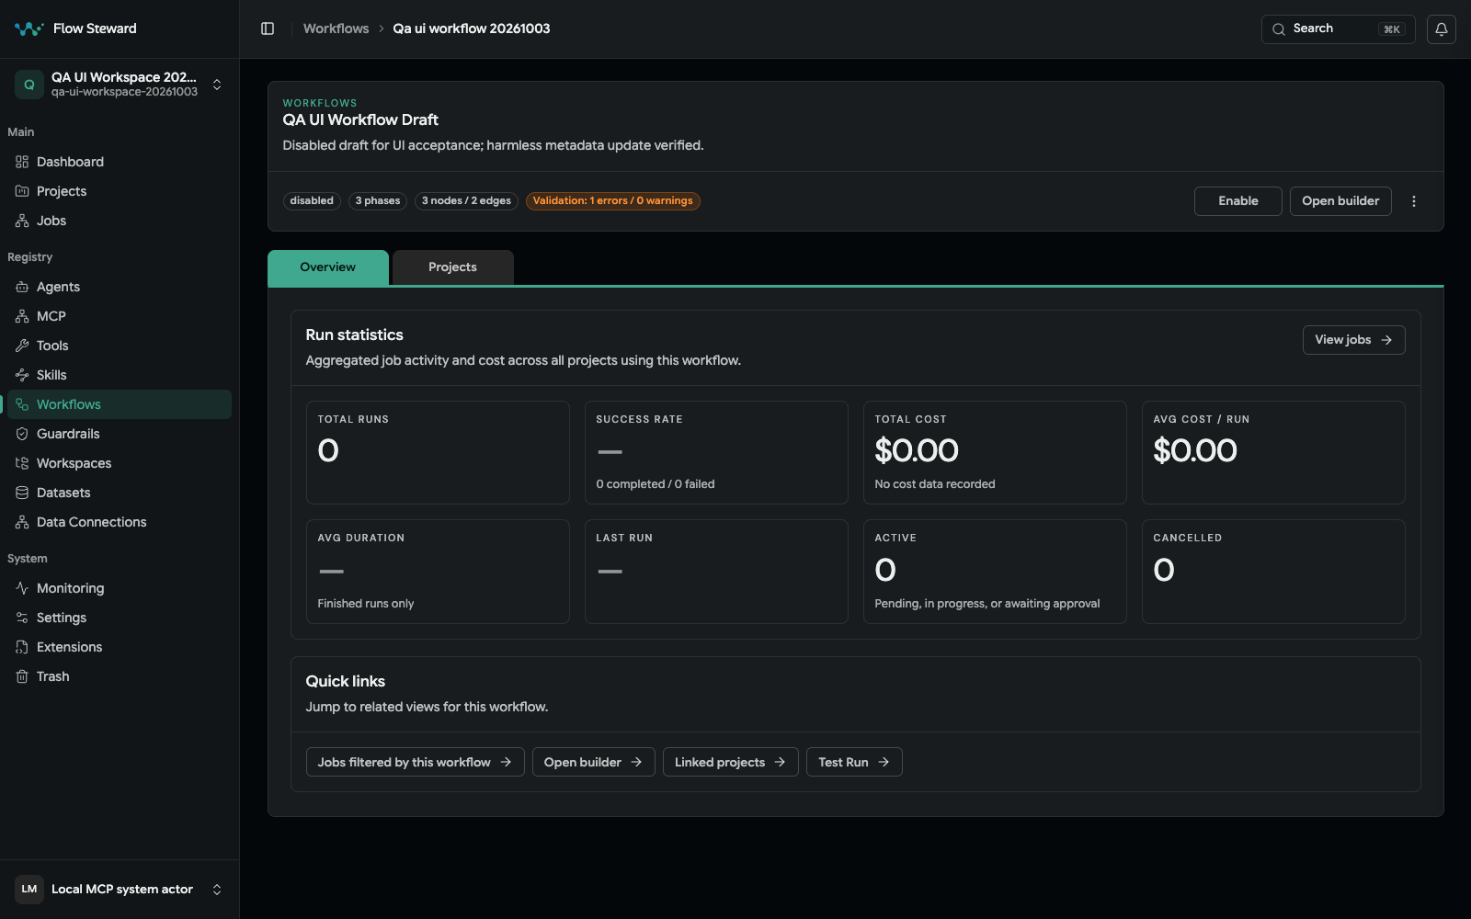Click the Workflows breadcrumb
The height and width of the screenshot is (919, 1471).
tap(336, 28)
